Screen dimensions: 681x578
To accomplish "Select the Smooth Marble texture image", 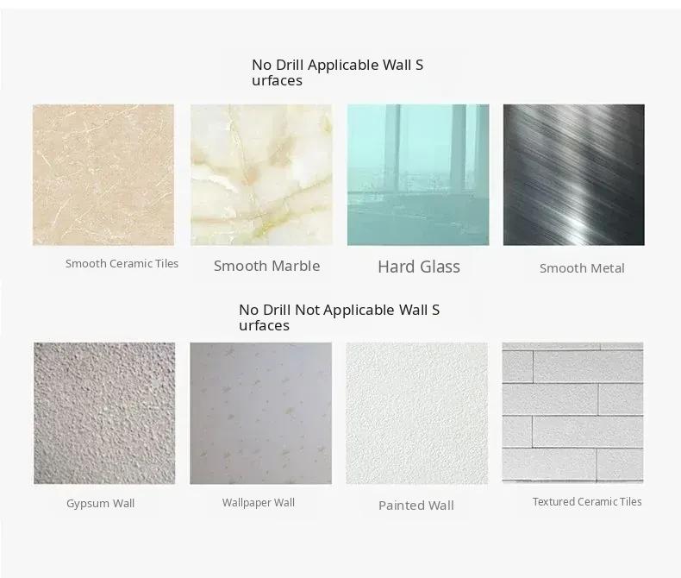I will (261, 175).
